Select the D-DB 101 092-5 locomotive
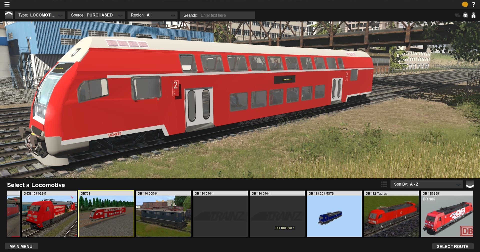Image resolution: width=480 pixels, height=252 pixels. [x=49, y=214]
